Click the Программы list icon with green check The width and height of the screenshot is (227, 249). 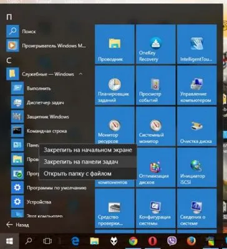17,174
